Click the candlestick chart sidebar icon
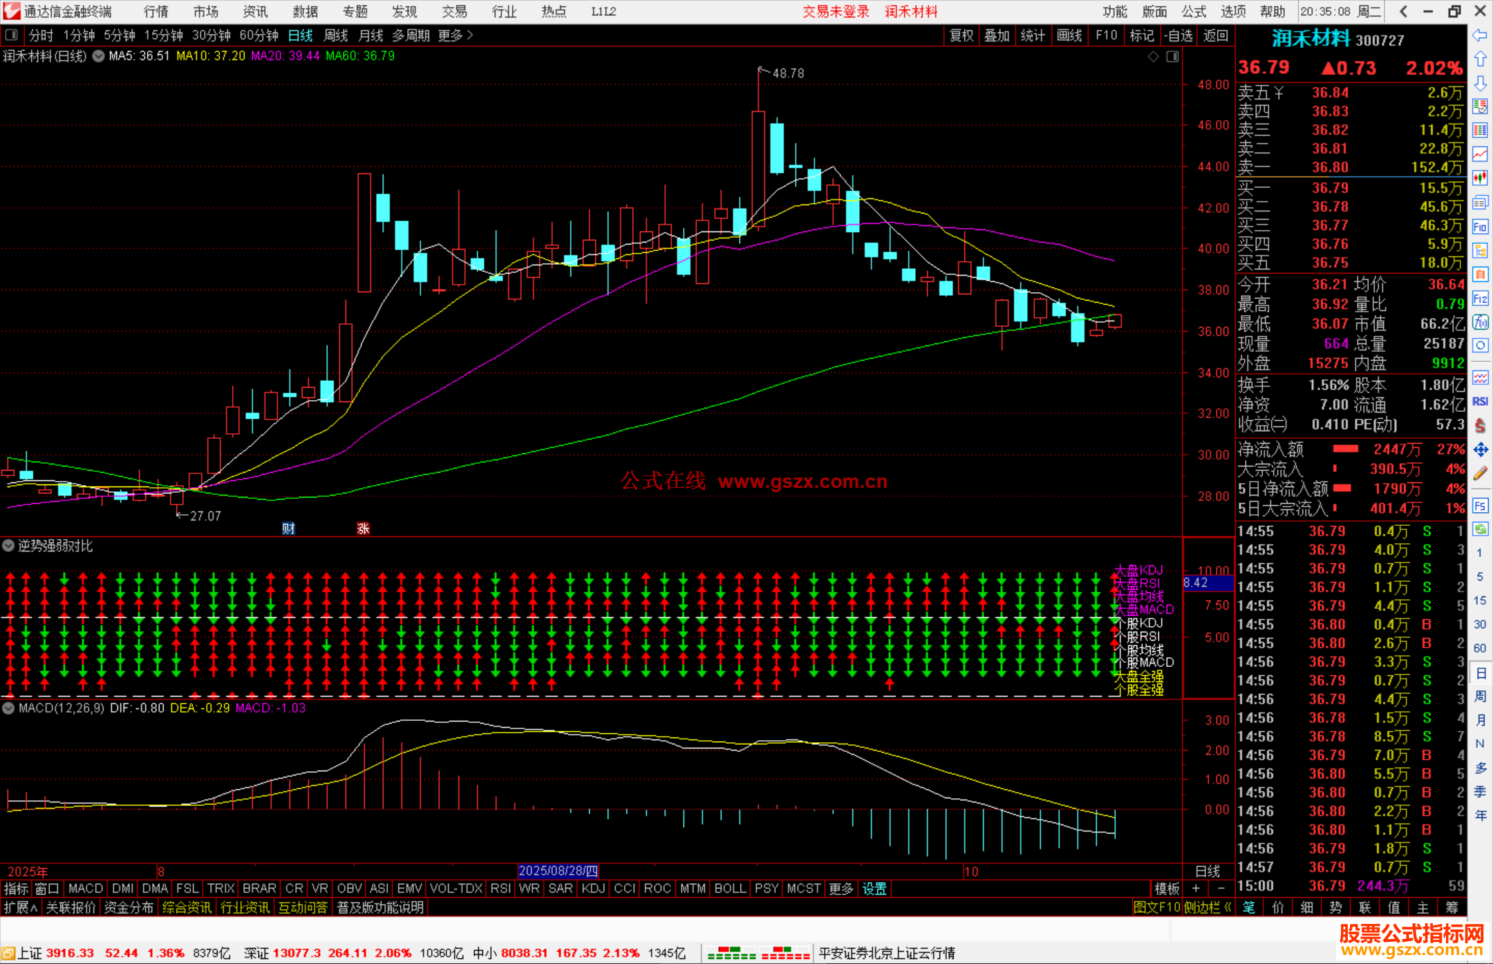Viewport: 1493px width, 964px height. 1480,178
